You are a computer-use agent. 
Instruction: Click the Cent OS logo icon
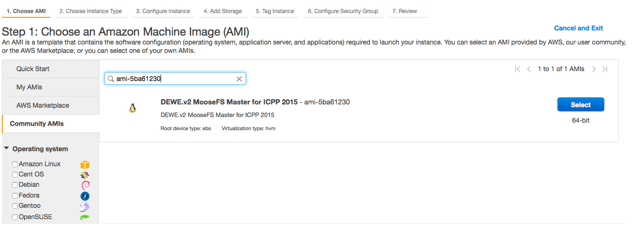[x=85, y=175]
